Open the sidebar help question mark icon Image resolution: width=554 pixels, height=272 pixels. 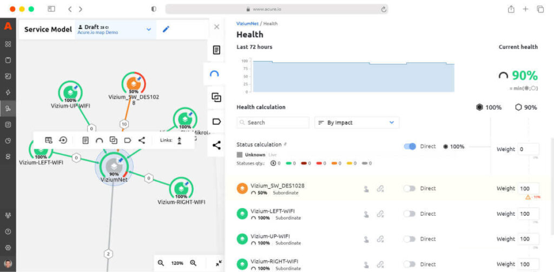pyautogui.click(x=8, y=232)
